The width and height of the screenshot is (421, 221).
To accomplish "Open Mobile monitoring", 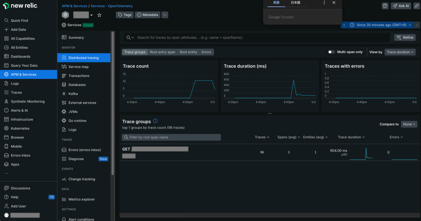I will tap(16, 146).
